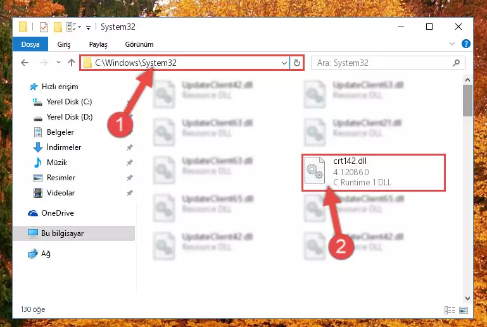
Task: Switch to the Paylaş ribbon tab
Action: (98, 44)
